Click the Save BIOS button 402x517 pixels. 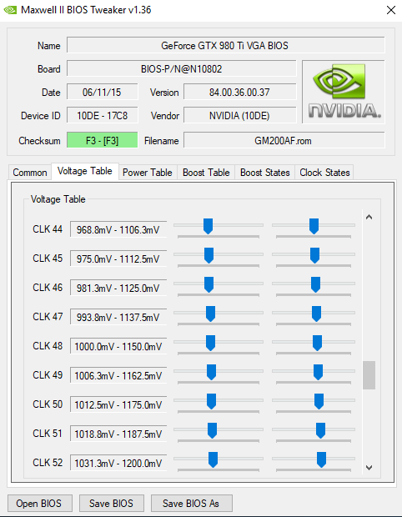112,503
